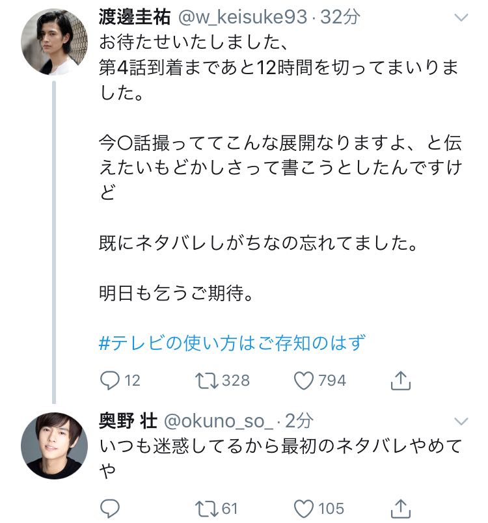Screen dimensions: 488x523
Task: Share 渡邊圭祐's tweet via the share icon
Action: (401, 380)
